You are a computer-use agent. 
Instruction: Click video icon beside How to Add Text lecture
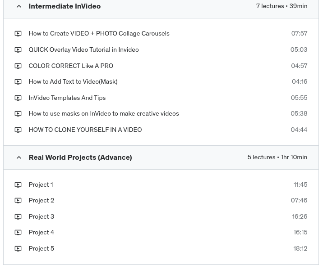pos(18,82)
